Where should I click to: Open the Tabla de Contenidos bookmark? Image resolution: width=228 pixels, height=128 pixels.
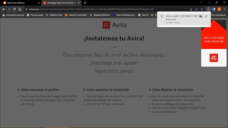tap(76, 15)
